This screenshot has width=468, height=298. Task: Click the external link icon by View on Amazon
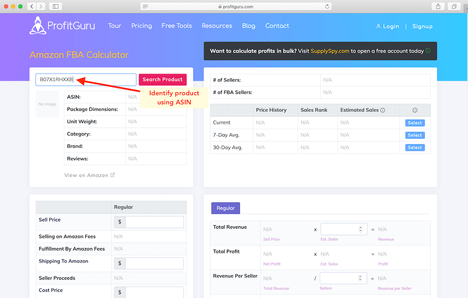112,175
